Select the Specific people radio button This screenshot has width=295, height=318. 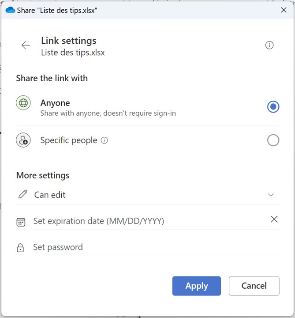(x=273, y=140)
